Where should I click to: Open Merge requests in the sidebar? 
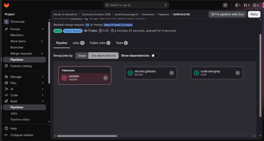pos(25,54)
